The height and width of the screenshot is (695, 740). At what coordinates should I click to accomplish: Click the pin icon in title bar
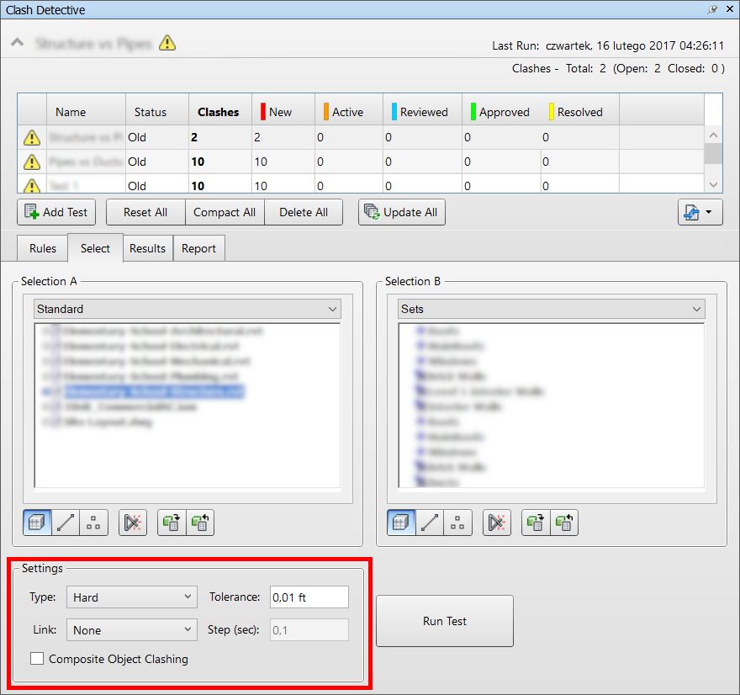713,10
